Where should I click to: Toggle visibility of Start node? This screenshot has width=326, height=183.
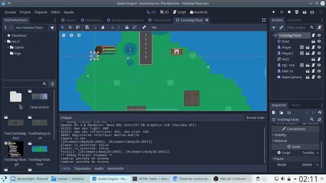pos(319,41)
